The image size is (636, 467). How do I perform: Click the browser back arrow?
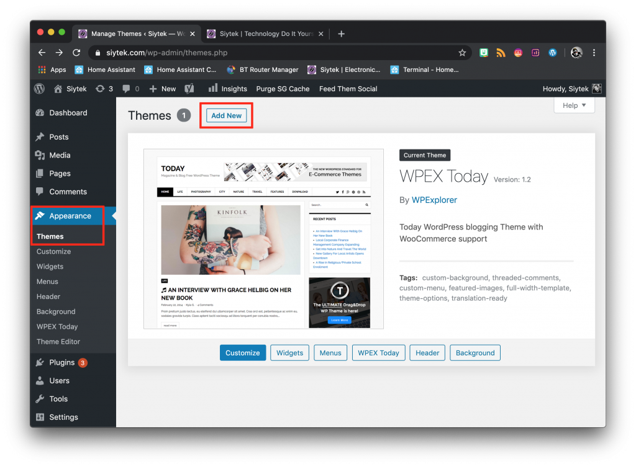coord(42,53)
